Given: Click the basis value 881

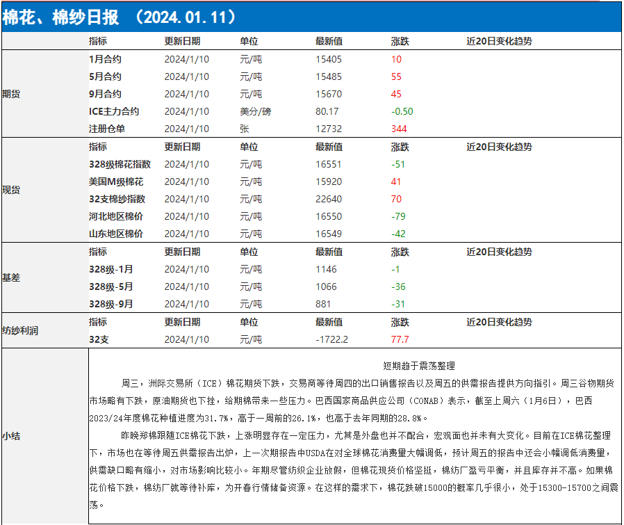Looking at the screenshot, I should pyautogui.click(x=323, y=305).
